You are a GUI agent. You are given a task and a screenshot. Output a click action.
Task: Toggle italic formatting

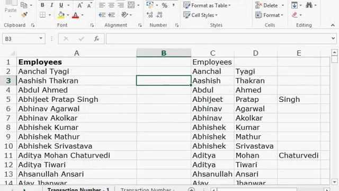click(x=51, y=5)
